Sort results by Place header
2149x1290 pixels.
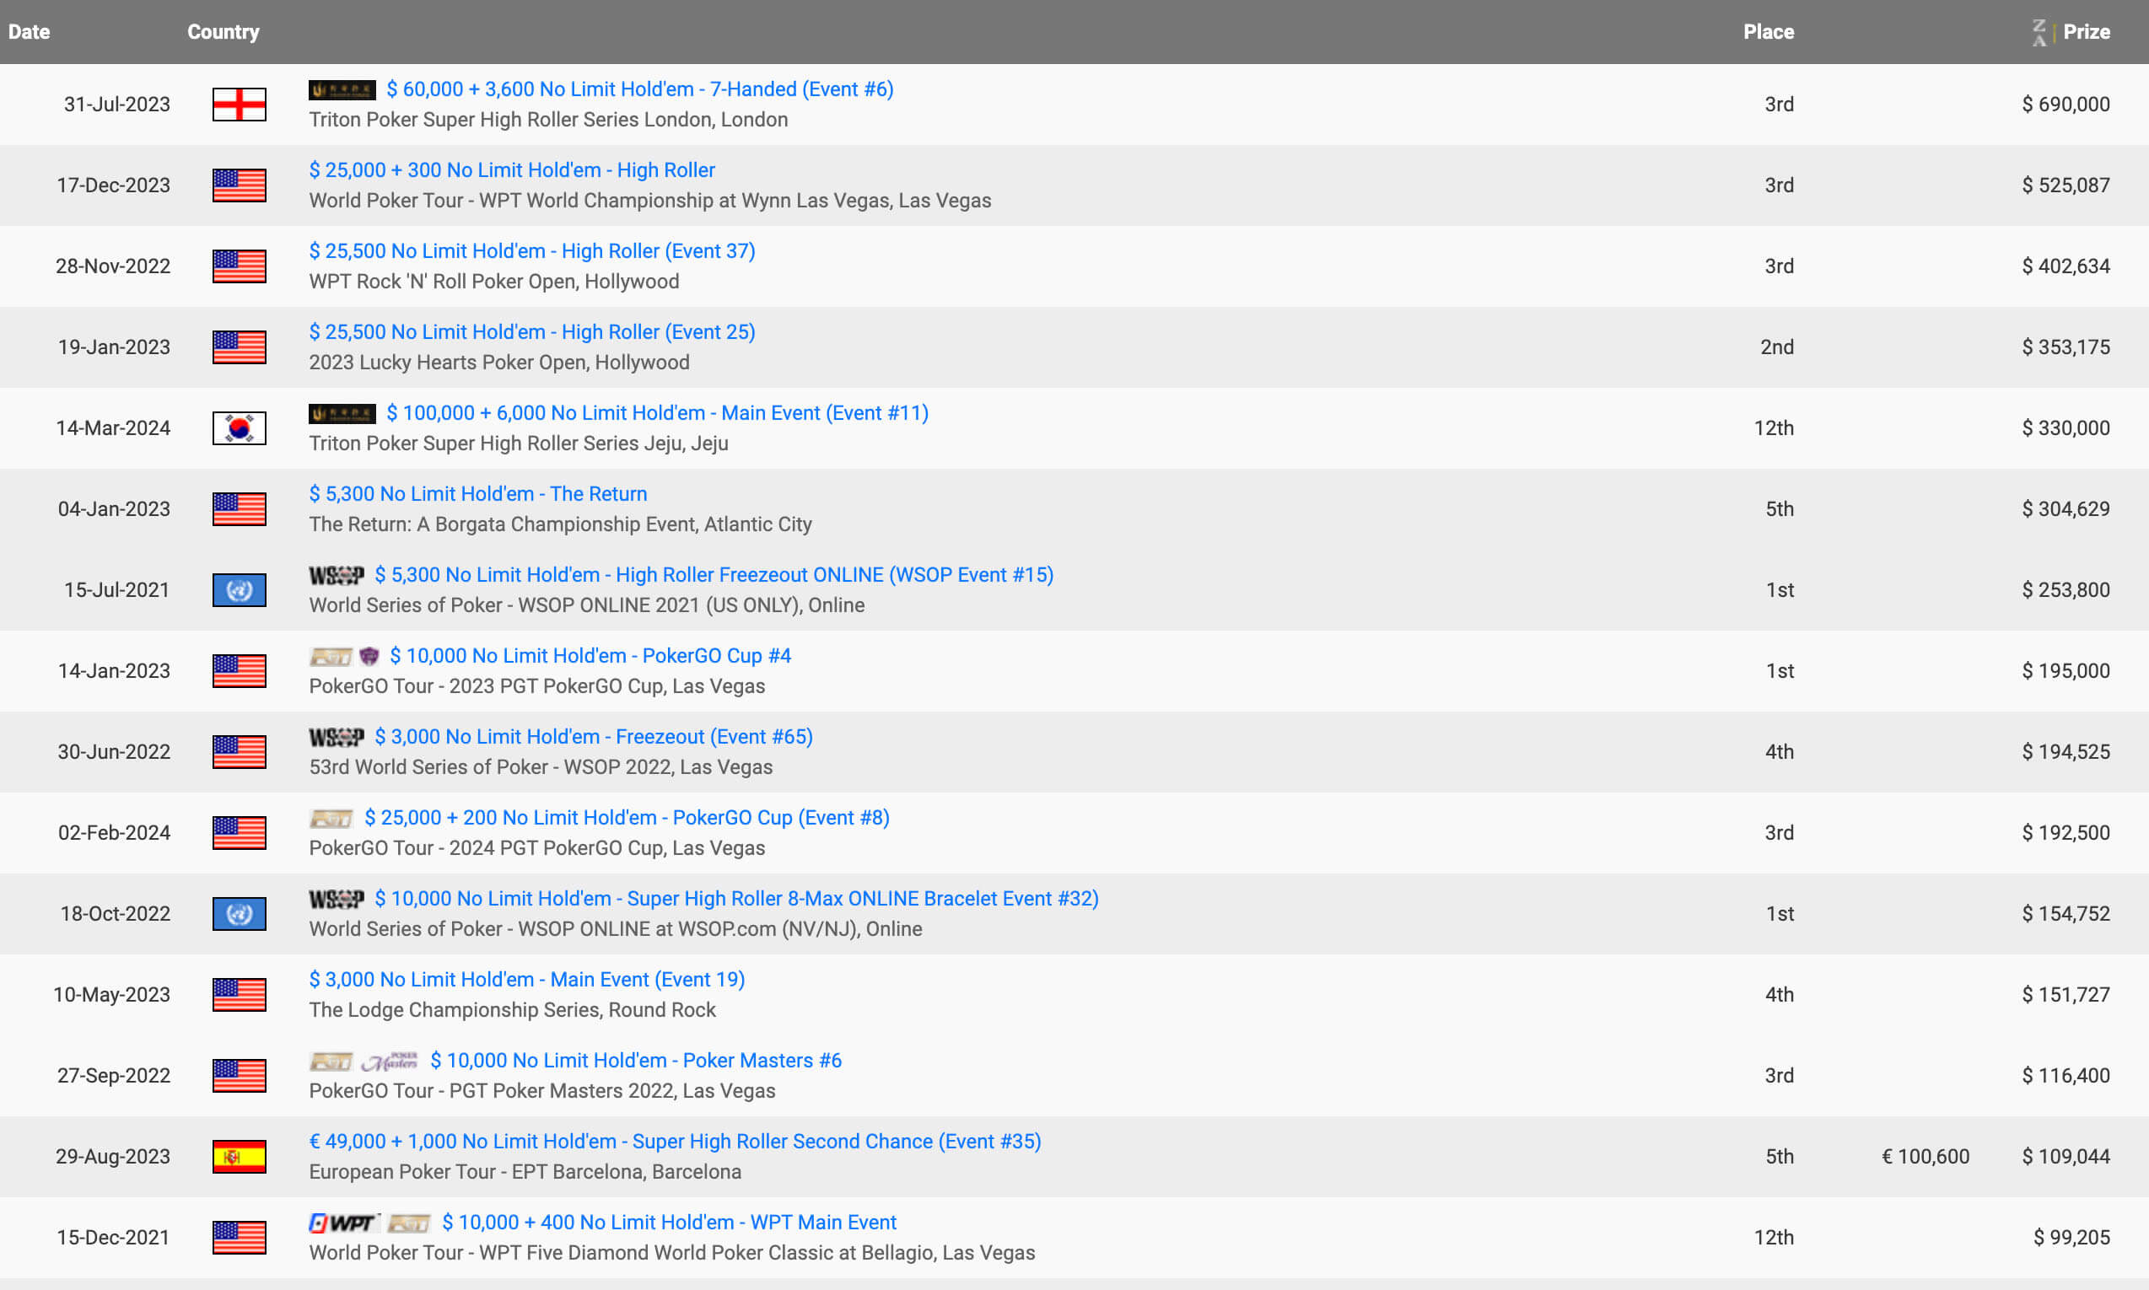point(1768,32)
